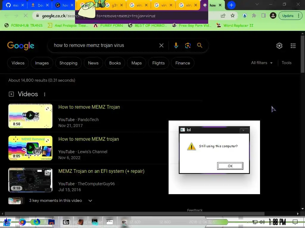This screenshot has height=228, width=305.
Task: Close the lol message dialog
Action: pos(243,131)
